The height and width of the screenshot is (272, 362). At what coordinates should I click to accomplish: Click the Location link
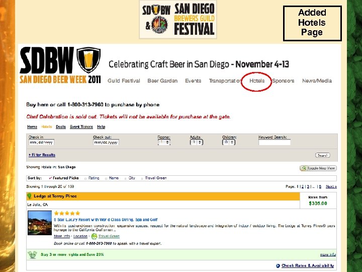(80, 236)
